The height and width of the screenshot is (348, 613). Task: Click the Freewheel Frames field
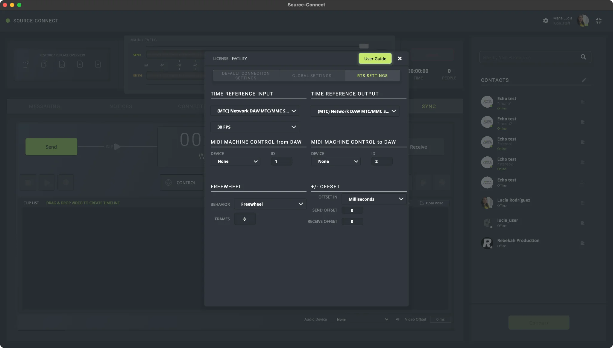pyautogui.click(x=245, y=219)
